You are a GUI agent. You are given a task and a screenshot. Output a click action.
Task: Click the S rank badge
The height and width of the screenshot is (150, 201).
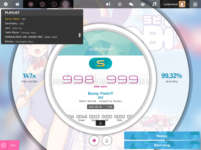point(100,63)
